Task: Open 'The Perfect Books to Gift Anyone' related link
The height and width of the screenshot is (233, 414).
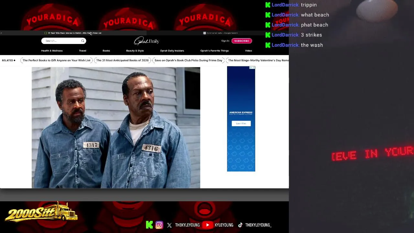Action: click(56, 60)
